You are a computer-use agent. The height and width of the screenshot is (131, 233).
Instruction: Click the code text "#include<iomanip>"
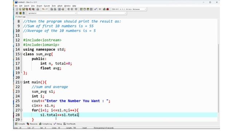[41, 45]
